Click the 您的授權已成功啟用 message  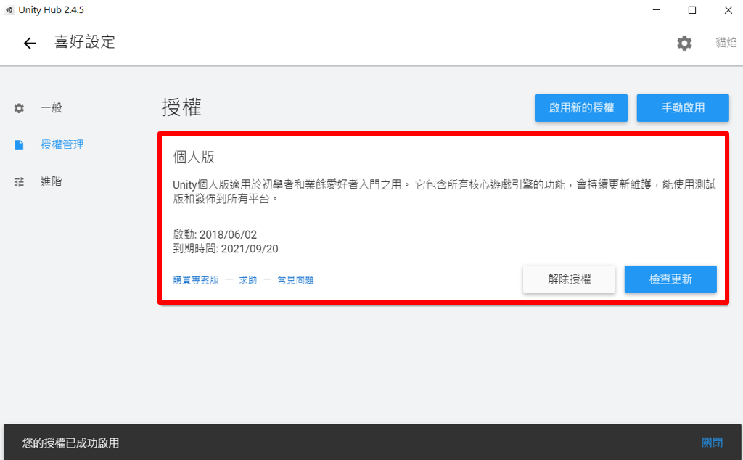70,443
